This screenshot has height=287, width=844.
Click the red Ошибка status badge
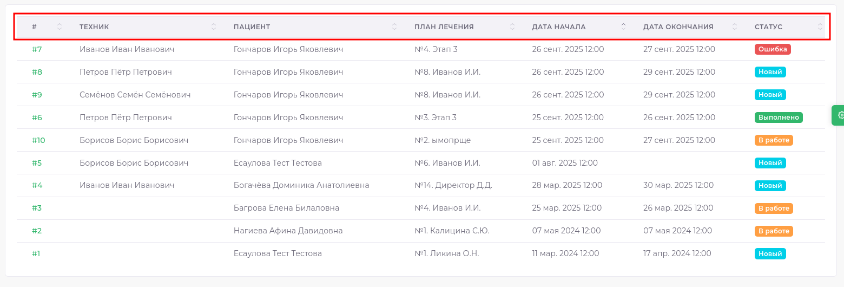pos(773,49)
